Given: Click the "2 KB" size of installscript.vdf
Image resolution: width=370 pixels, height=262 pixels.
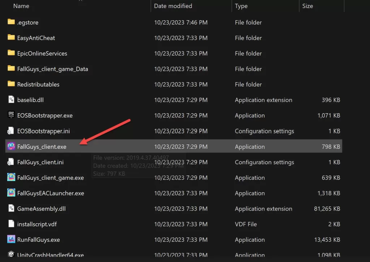Looking at the screenshot, I should (x=334, y=224).
